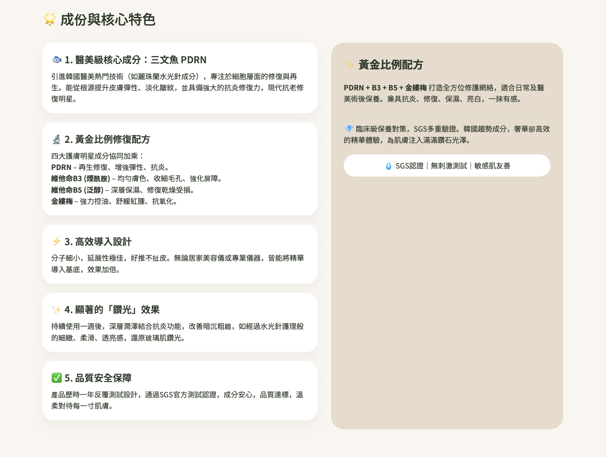Click the diamond icon before 臨床級保養對策
The height and width of the screenshot is (457, 606).
pyautogui.click(x=349, y=129)
